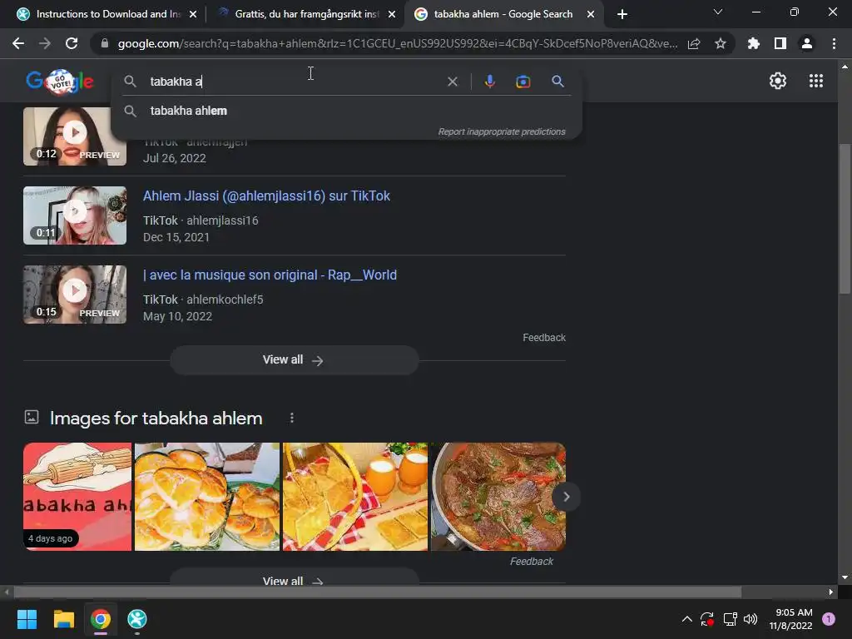Open the notification badge in the tray
The width and height of the screenshot is (852, 639).
[829, 619]
